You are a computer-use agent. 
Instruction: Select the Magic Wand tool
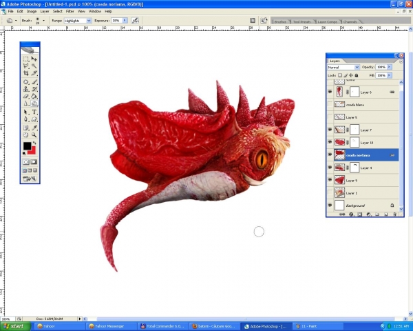click(x=34, y=66)
